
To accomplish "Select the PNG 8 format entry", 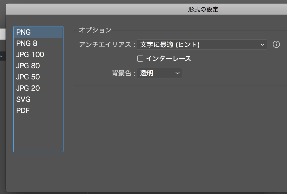I will tap(38, 43).
